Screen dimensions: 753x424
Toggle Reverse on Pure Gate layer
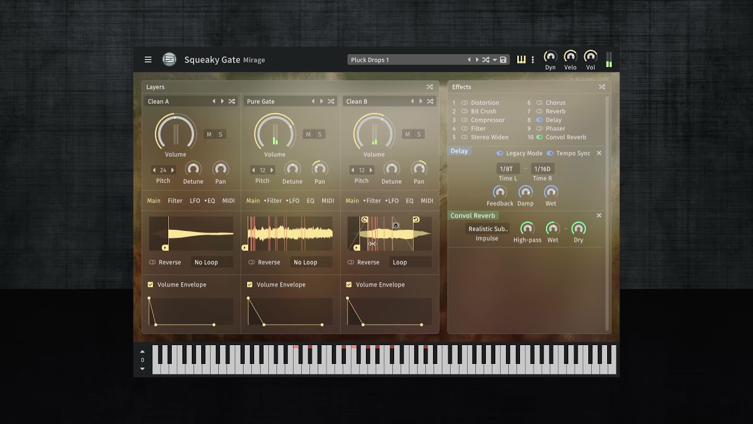252,262
